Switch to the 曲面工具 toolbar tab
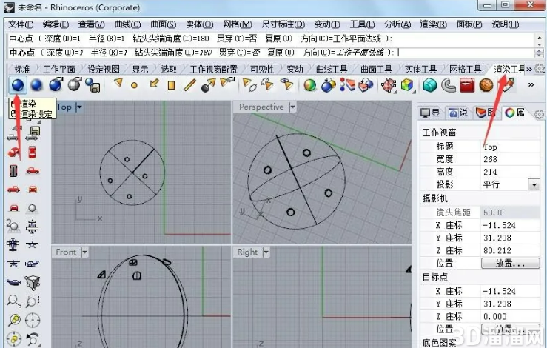 pyautogui.click(x=376, y=69)
